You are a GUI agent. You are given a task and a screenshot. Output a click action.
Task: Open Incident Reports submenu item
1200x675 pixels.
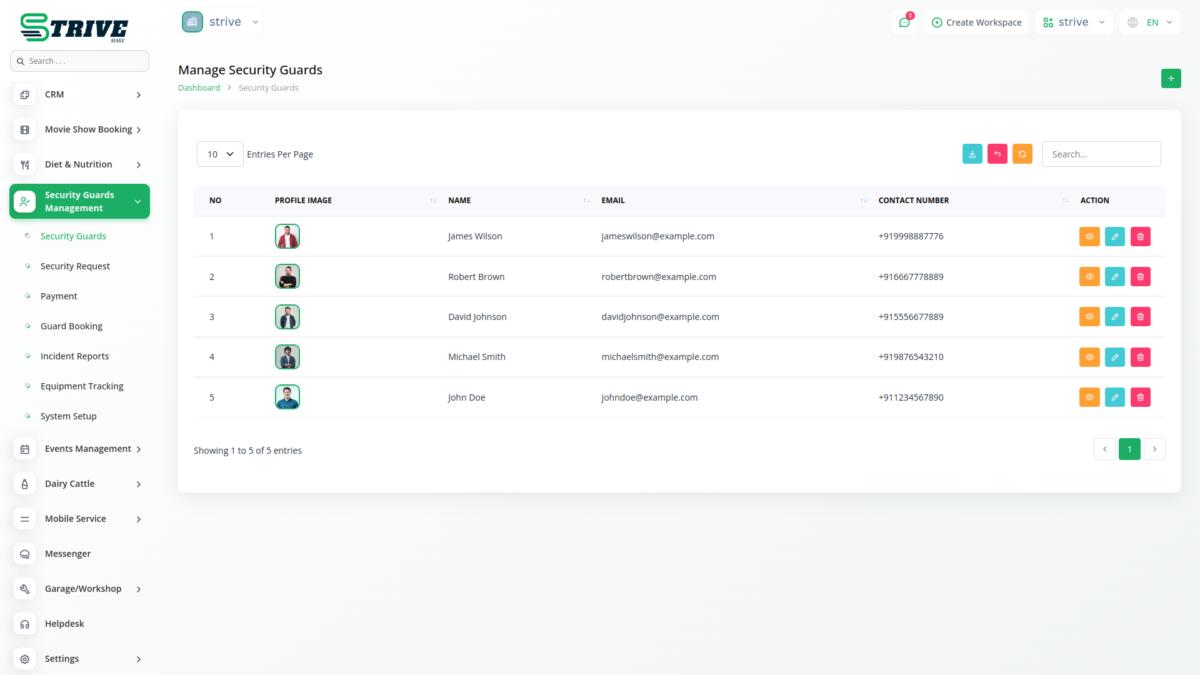pyautogui.click(x=74, y=356)
